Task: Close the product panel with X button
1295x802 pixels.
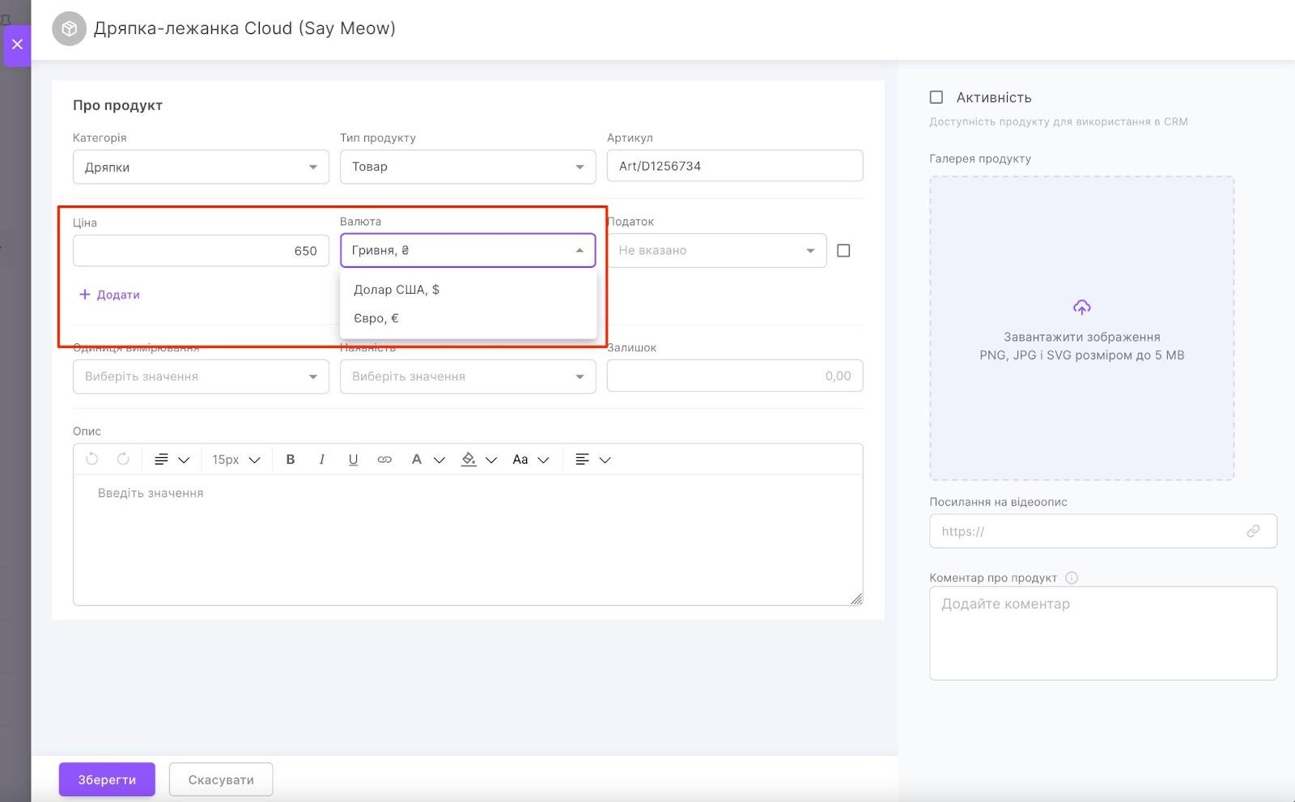Action: (x=17, y=45)
